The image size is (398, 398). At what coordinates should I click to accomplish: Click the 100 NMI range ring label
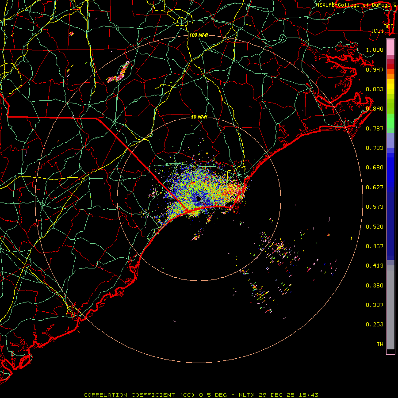[199, 35]
